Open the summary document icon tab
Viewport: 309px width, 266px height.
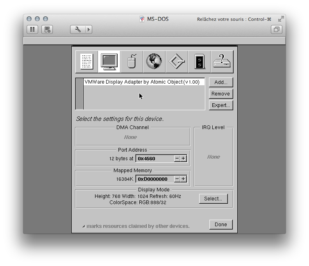pos(87,61)
